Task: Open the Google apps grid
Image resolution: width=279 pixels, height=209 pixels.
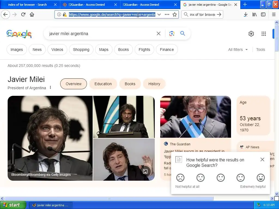Action: click(264, 33)
